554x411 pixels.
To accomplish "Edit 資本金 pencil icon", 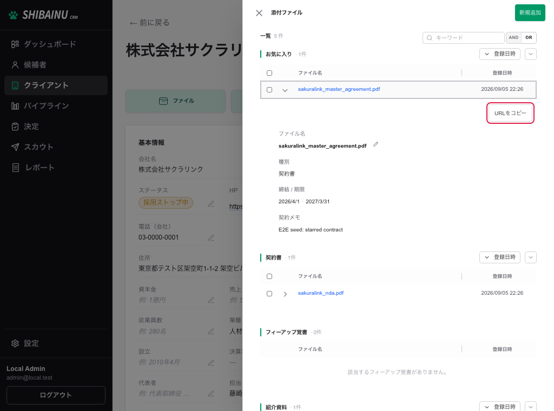I will point(211,300).
